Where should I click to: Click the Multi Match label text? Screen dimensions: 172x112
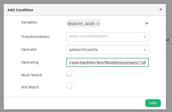point(31,75)
